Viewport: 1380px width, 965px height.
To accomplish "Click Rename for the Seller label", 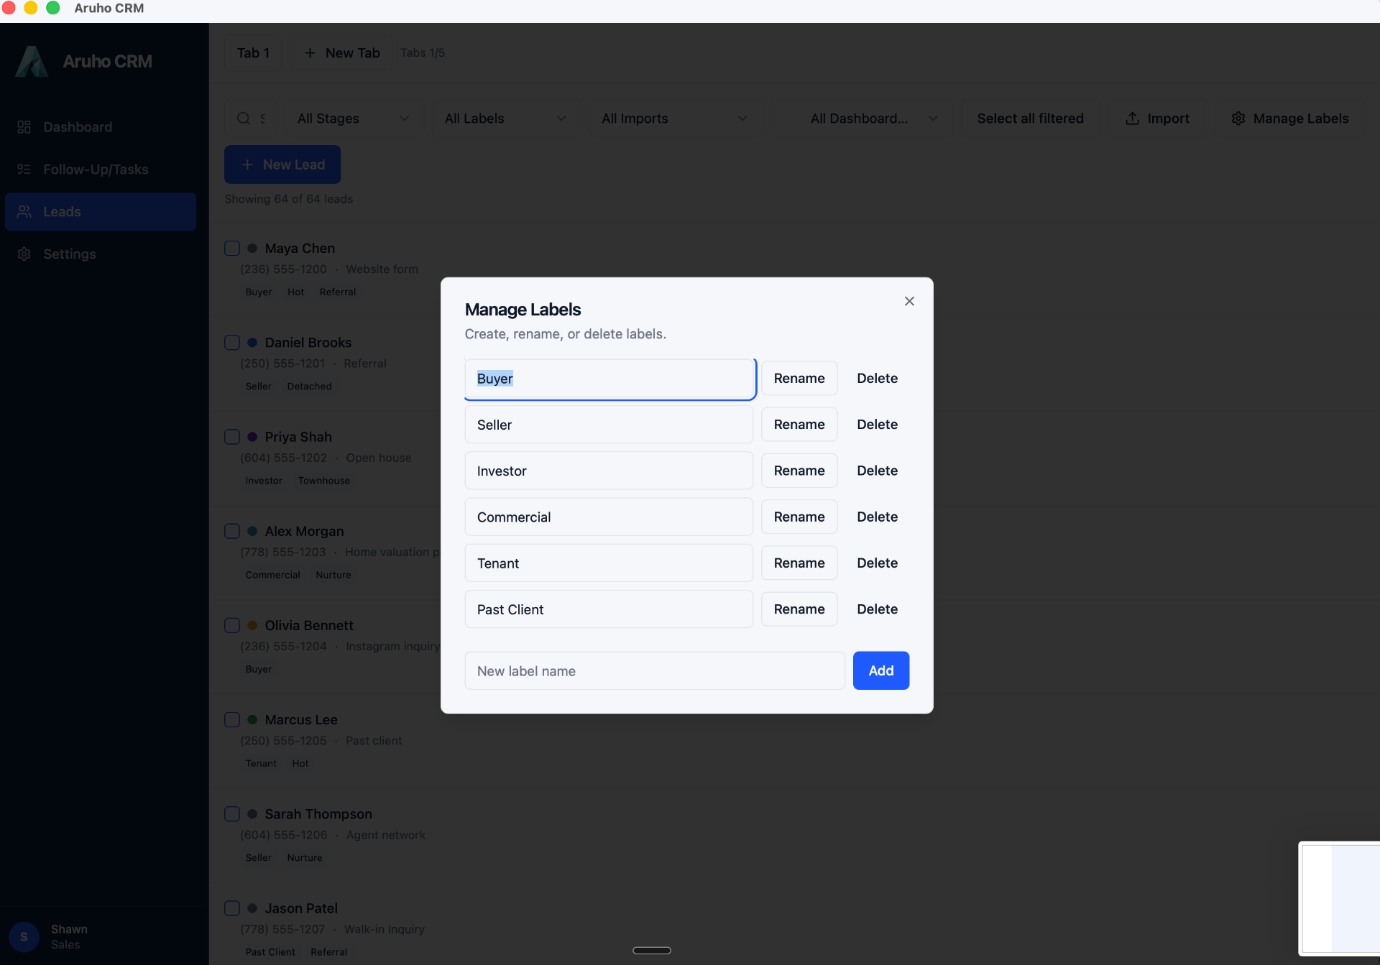I will point(799,425).
